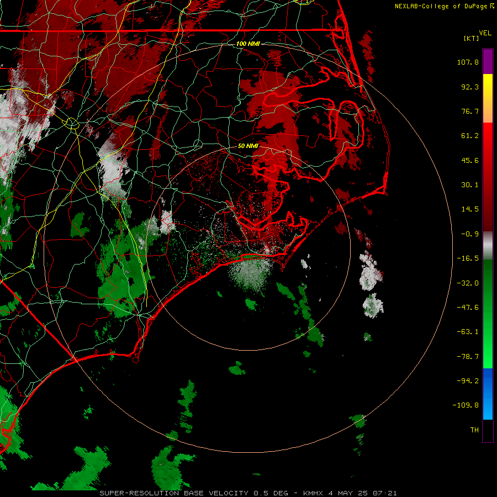Pick the gray near-zero segment of color bar
The width and height of the screenshot is (497, 497).
coord(488,246)
